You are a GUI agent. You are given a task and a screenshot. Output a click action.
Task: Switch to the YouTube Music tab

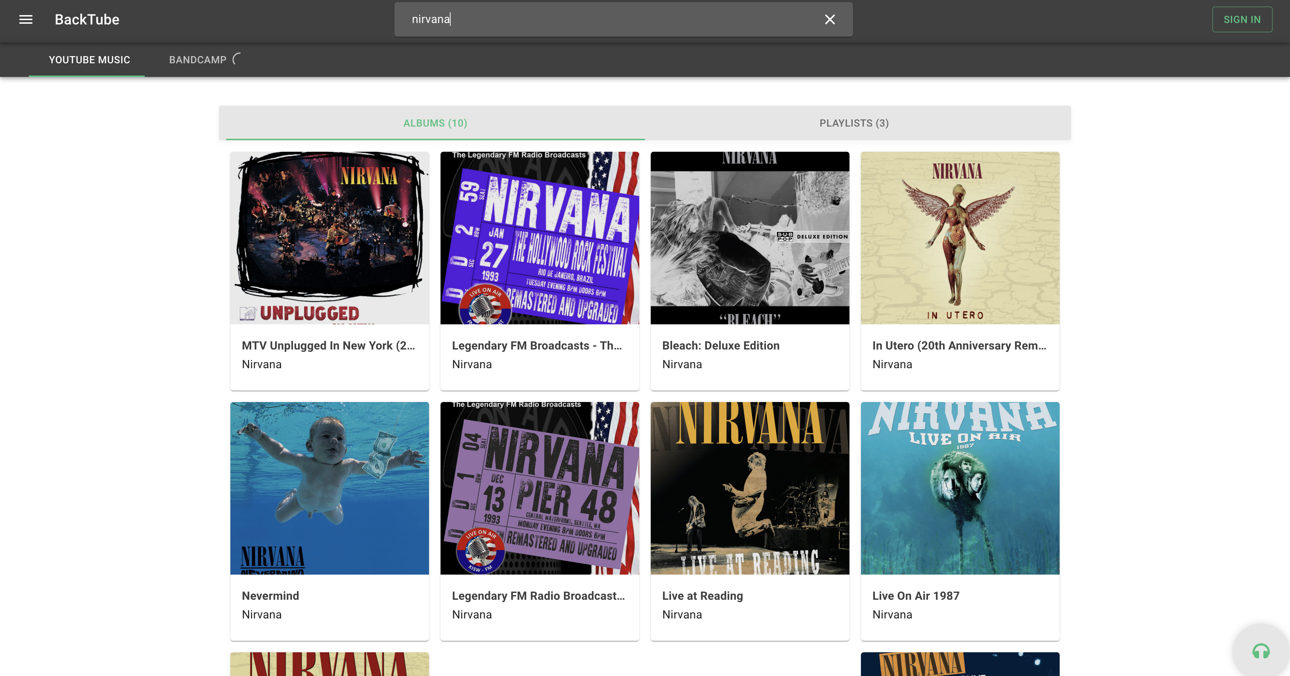pos(89,60)
